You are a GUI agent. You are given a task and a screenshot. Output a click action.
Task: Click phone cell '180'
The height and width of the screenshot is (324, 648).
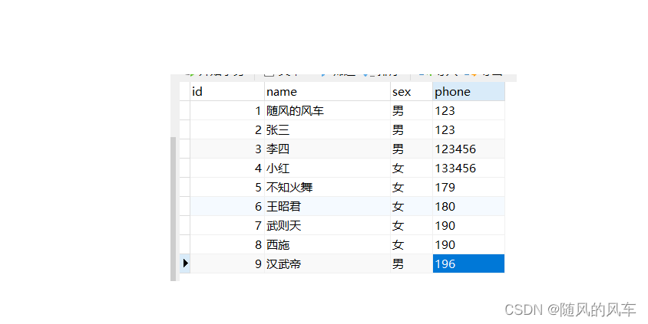pyautogui.click(x=468, y=207)
